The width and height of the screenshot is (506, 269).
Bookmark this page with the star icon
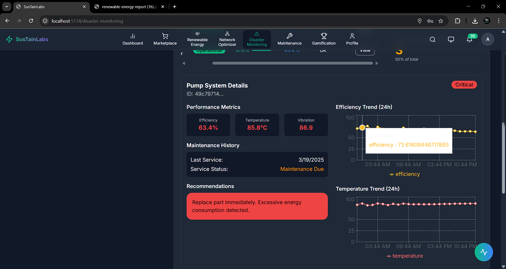(441, 21)
